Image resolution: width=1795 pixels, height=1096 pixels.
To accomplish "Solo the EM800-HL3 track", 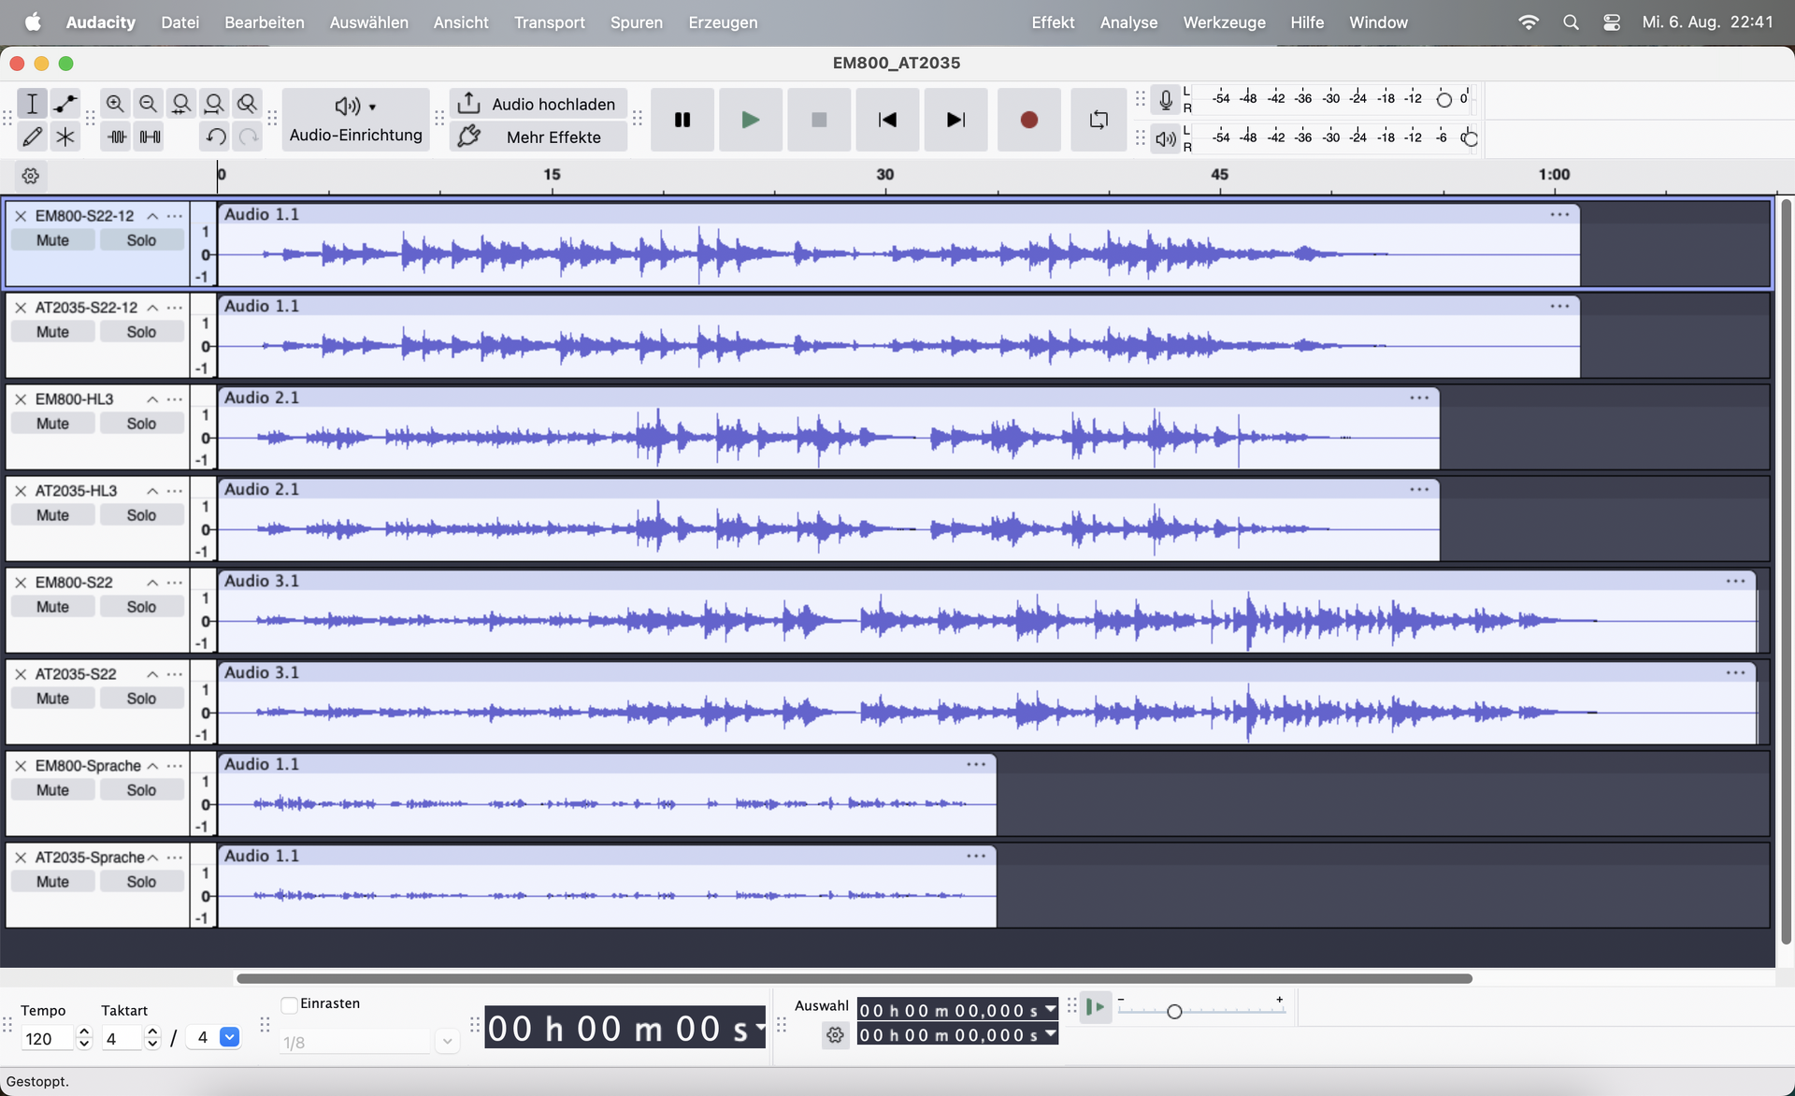I will tap(141, 424).
